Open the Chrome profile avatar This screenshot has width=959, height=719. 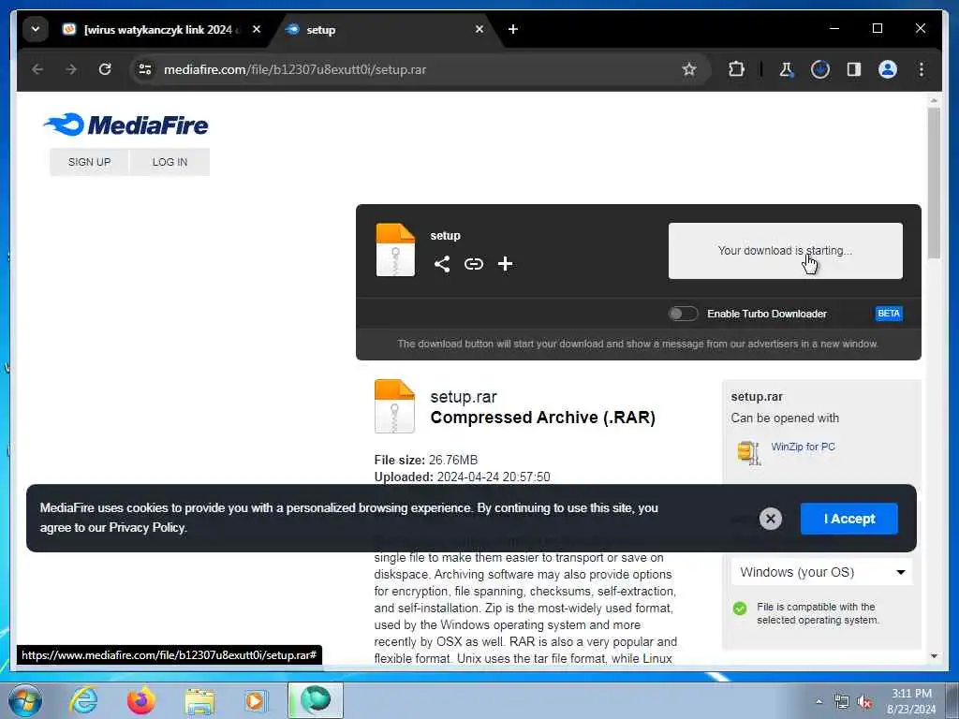[x=888, y=69]
